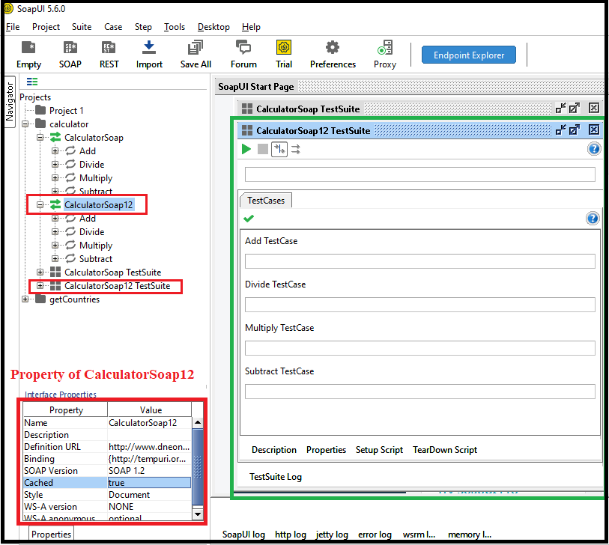Select the Subtract operation under CalculatorSoap12

click(96, 258)
